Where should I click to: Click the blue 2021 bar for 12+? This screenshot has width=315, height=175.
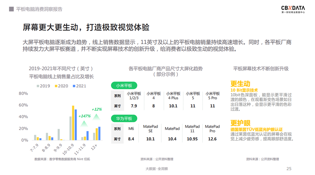click(x=99, y=134)
